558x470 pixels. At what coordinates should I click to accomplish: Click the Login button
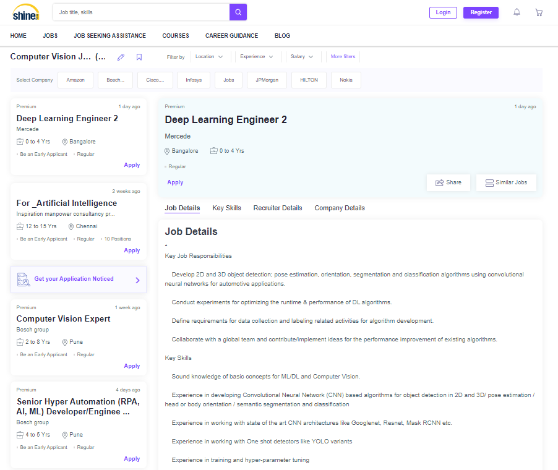pos(443,12)
